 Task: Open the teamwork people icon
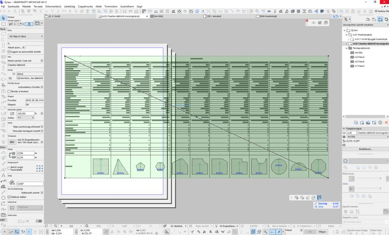pos(326,22)
